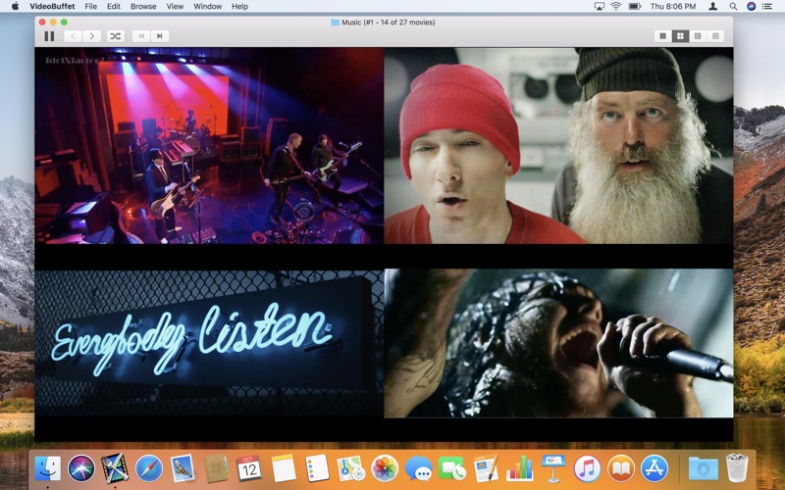Screen dimensions: 785x490
Task: Open iBooks from the Dock
Action: click(621, 469)
